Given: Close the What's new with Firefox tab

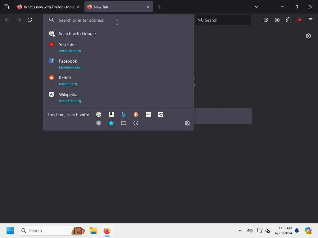Looking at the screenshot, I should 78,7.
